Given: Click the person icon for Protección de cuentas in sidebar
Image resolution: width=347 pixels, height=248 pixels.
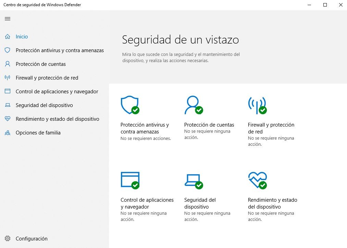Looking at the screenshot, I should [x=8, y=64].
